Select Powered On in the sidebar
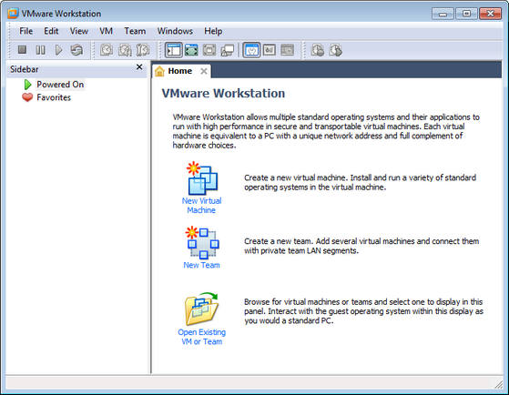509x395 pixels. 60,85
